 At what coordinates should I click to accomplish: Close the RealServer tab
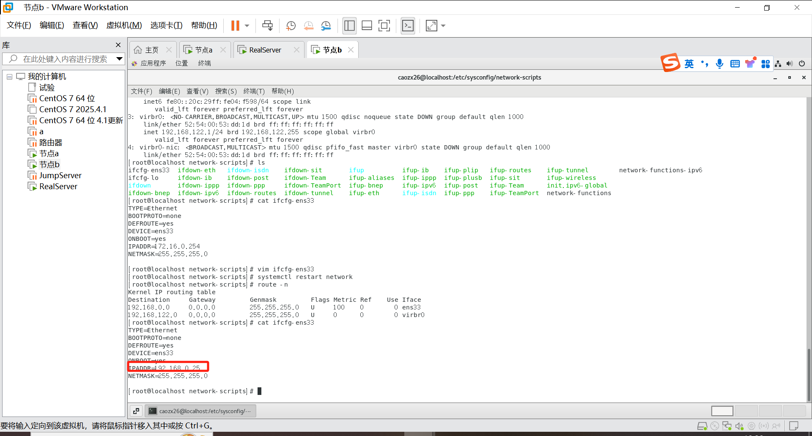(296, 50)
